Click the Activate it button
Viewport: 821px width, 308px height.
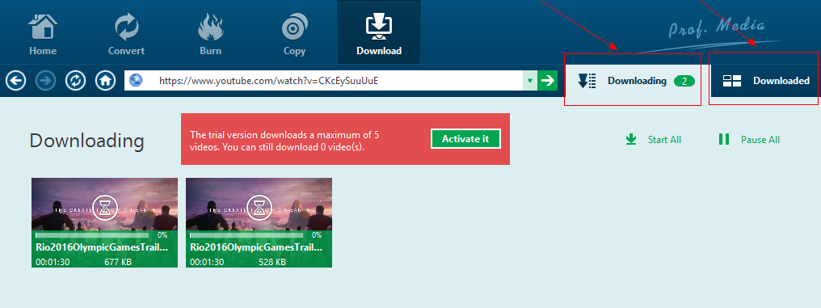point(465,139)
